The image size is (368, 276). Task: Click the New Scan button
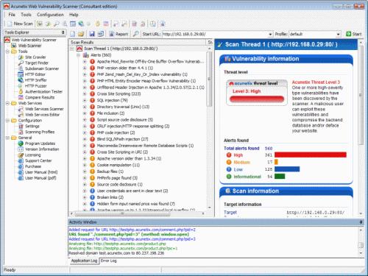click(x=20, y=24)
